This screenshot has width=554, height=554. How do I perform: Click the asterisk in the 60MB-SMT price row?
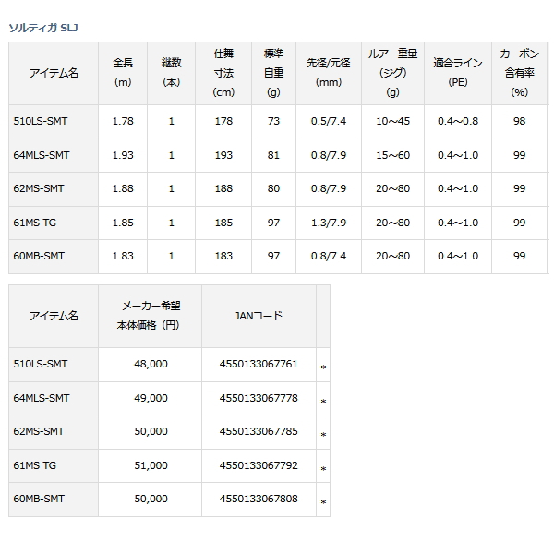coord(323,502)
